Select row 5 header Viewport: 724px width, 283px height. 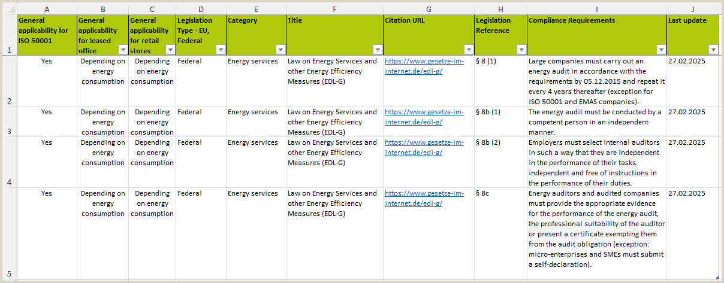tap(9, 233)
